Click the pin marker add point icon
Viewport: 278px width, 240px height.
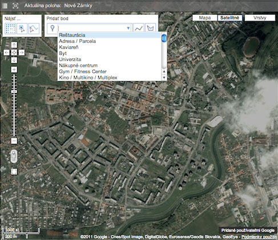click(x=53, y=29)
